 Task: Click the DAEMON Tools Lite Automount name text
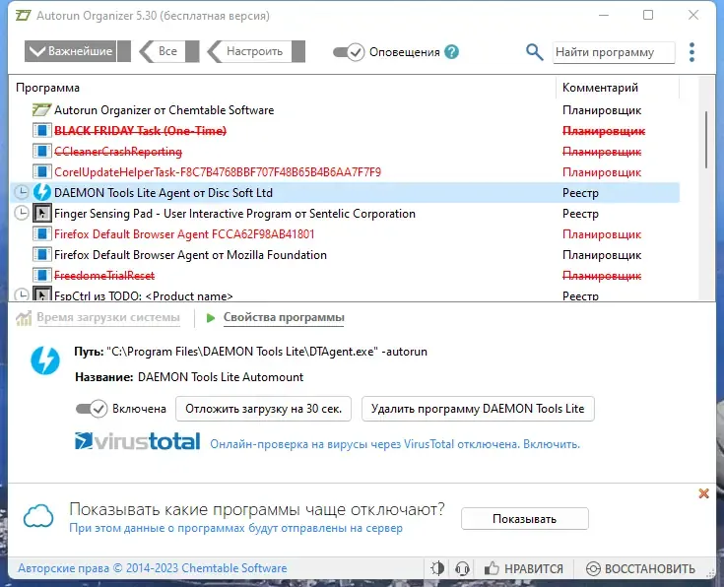tap(221, 377)
